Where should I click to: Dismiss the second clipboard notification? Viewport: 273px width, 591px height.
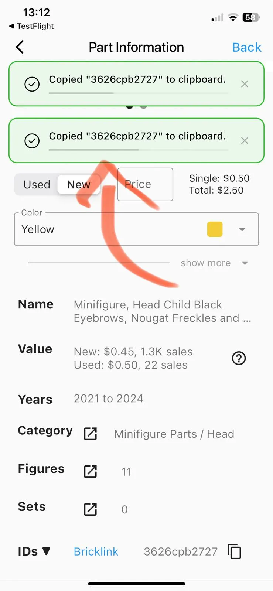(245, 140)
